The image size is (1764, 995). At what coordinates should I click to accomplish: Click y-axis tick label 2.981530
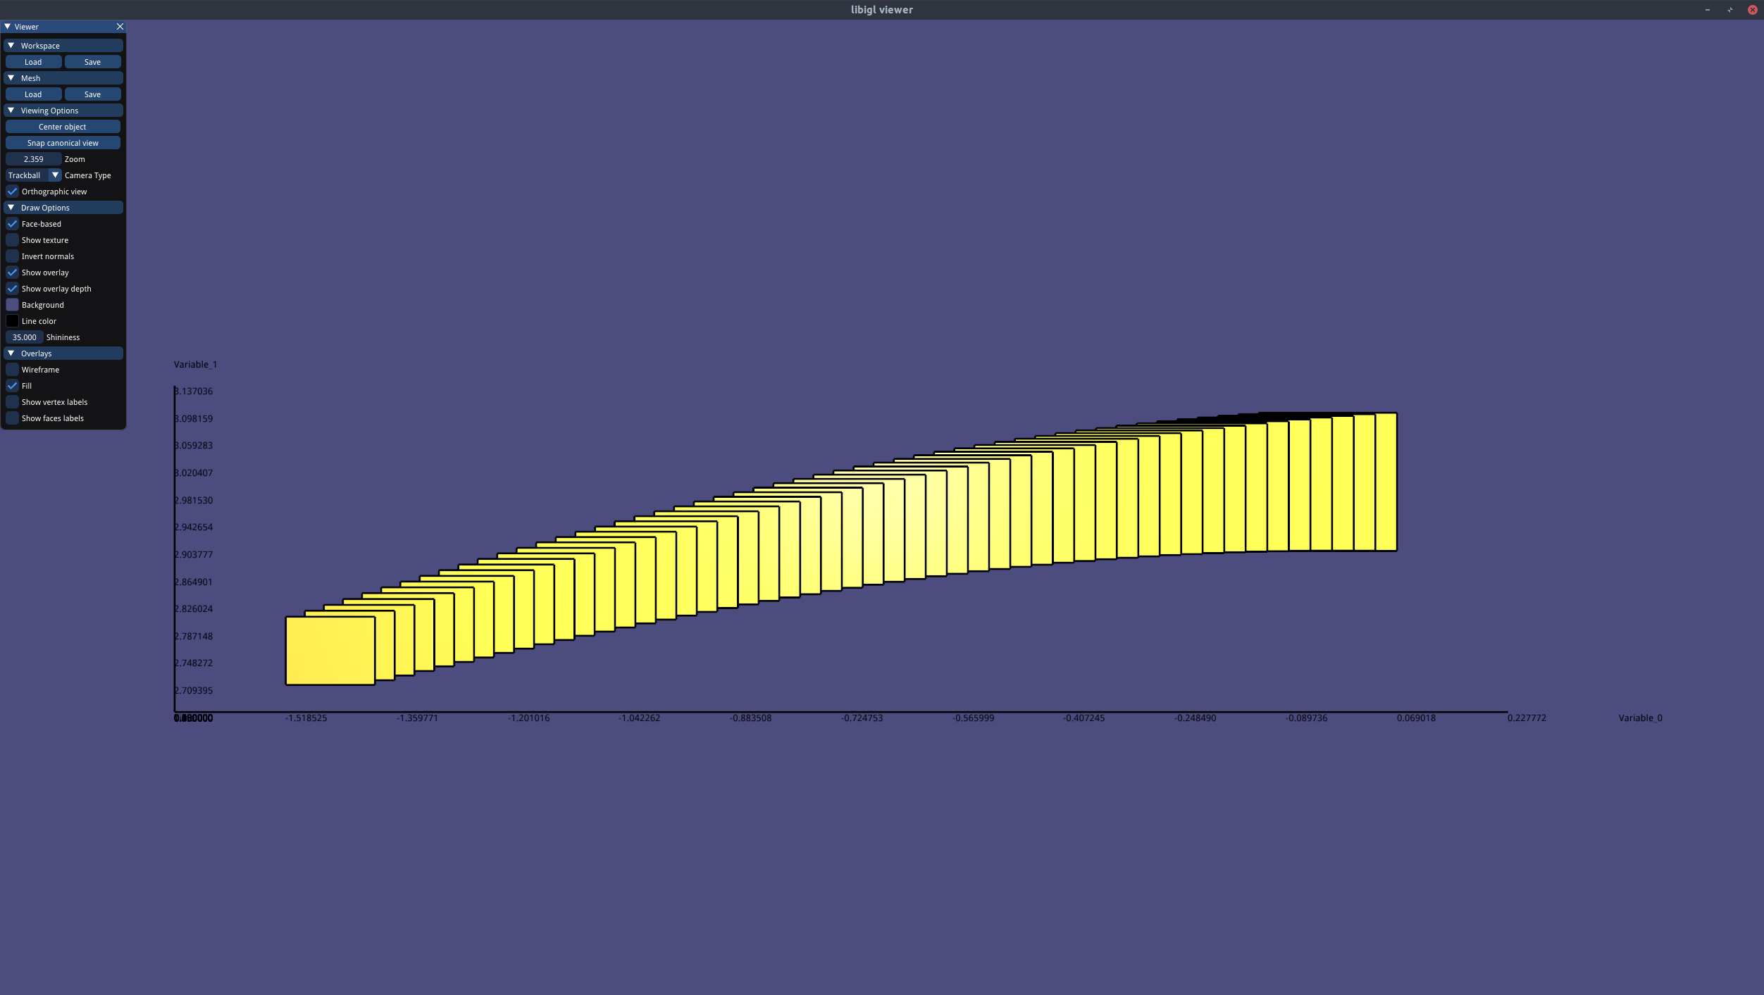point(194,501)
